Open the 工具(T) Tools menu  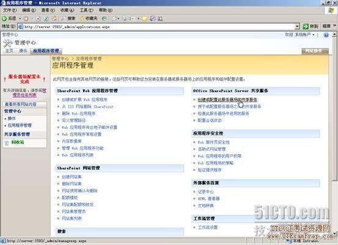pos(86,10)
